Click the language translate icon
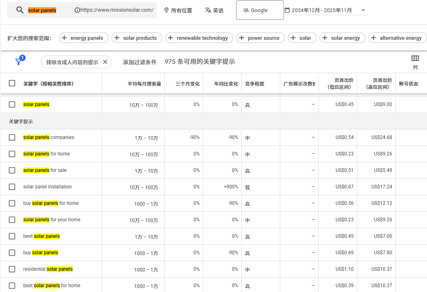The width and height of the screenshot is (427, 292). [x=208, y=10]
